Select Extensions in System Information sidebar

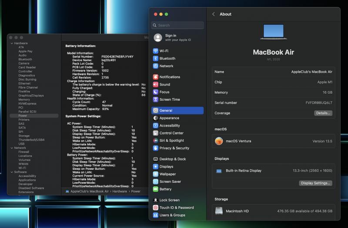(x=26, y=192)
